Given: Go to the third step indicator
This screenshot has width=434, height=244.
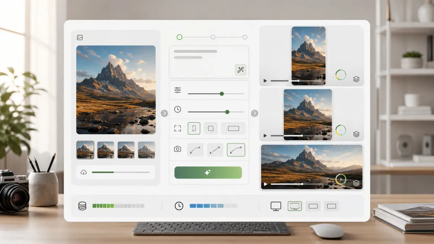Looking at the screenshot, I should tap(245, 37).
